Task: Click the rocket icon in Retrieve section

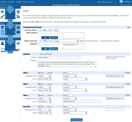Action: pos(3,17)
